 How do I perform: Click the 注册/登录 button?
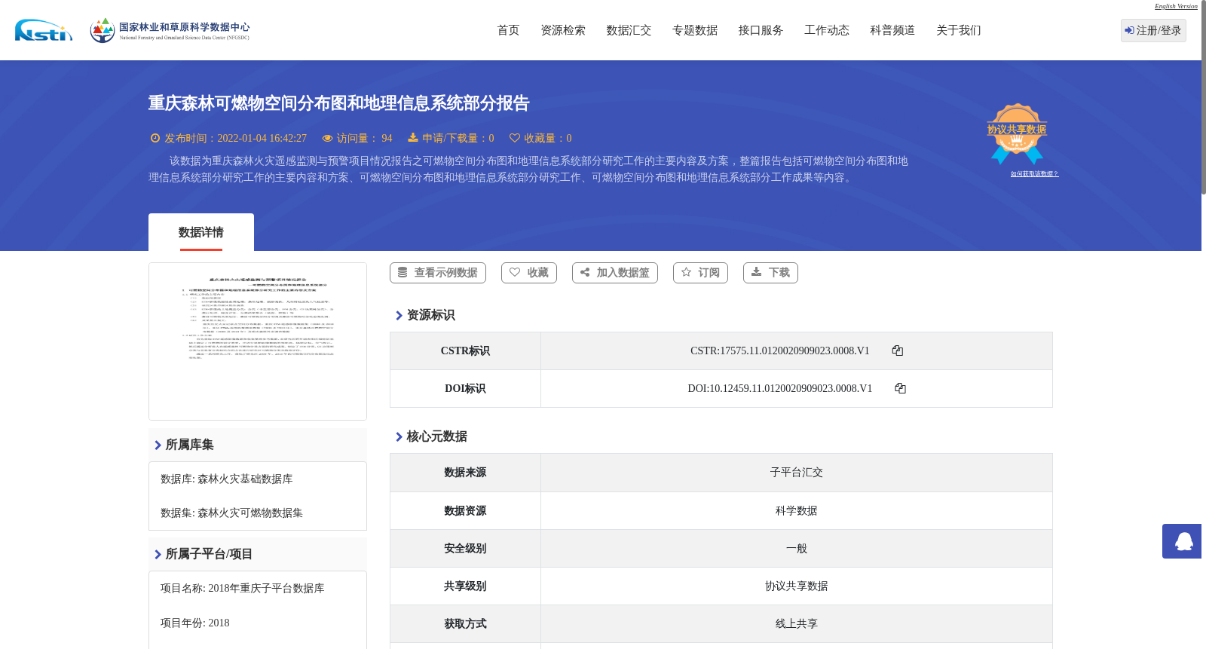1153,30
